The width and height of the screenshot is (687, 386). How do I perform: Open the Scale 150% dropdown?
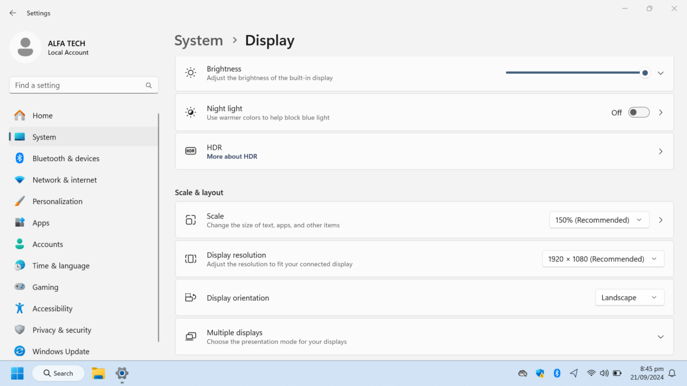[x=599, y=220]
